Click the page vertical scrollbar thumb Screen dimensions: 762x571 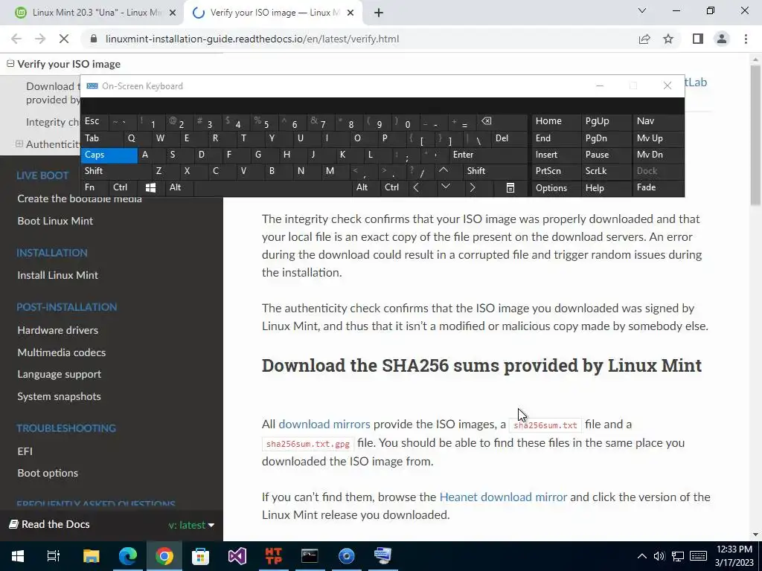(x=755, y=135)
